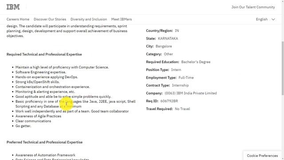Open the English language dropdown
284x160 pixels.
[x=265, y=19]
